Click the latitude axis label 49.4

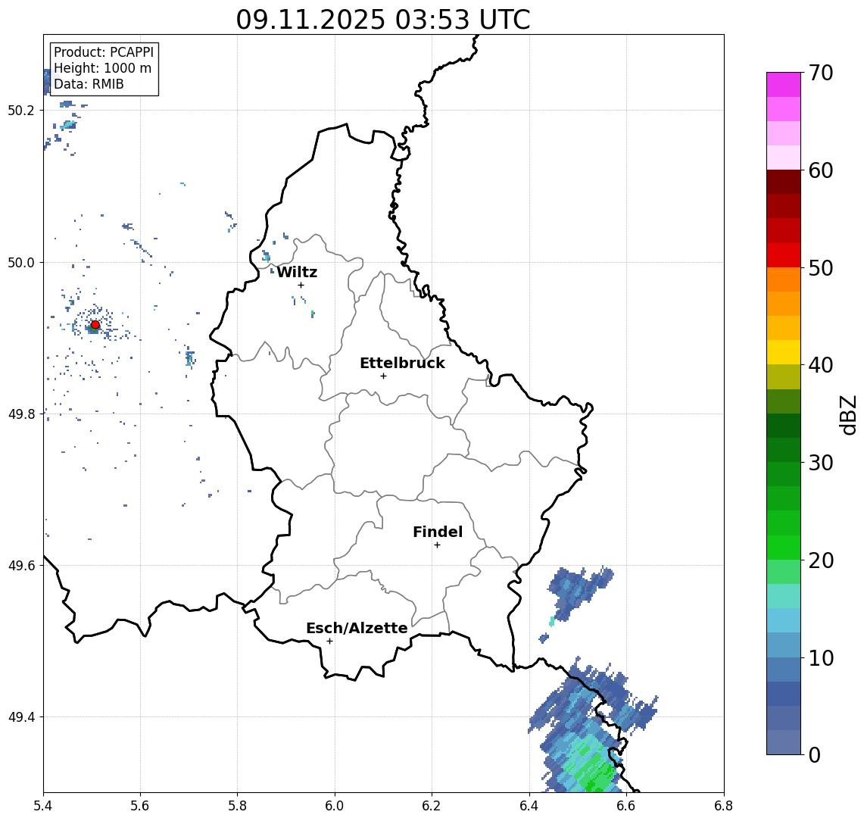click(21, 717)
